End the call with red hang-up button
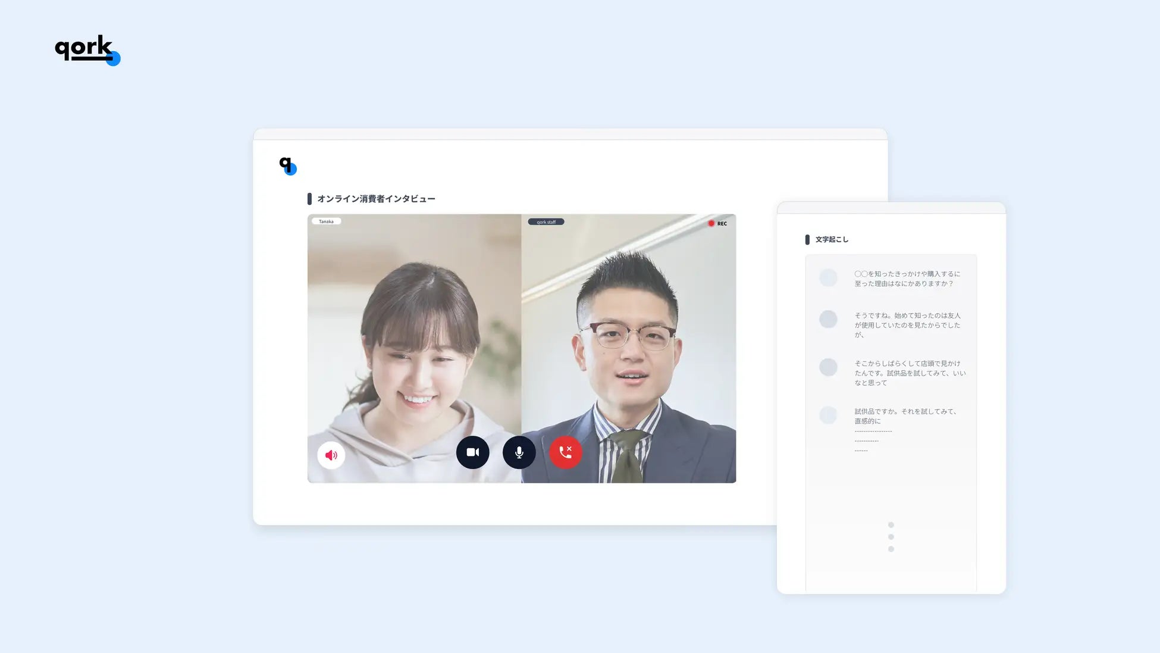1160x653 pixels. click(565, 452)
